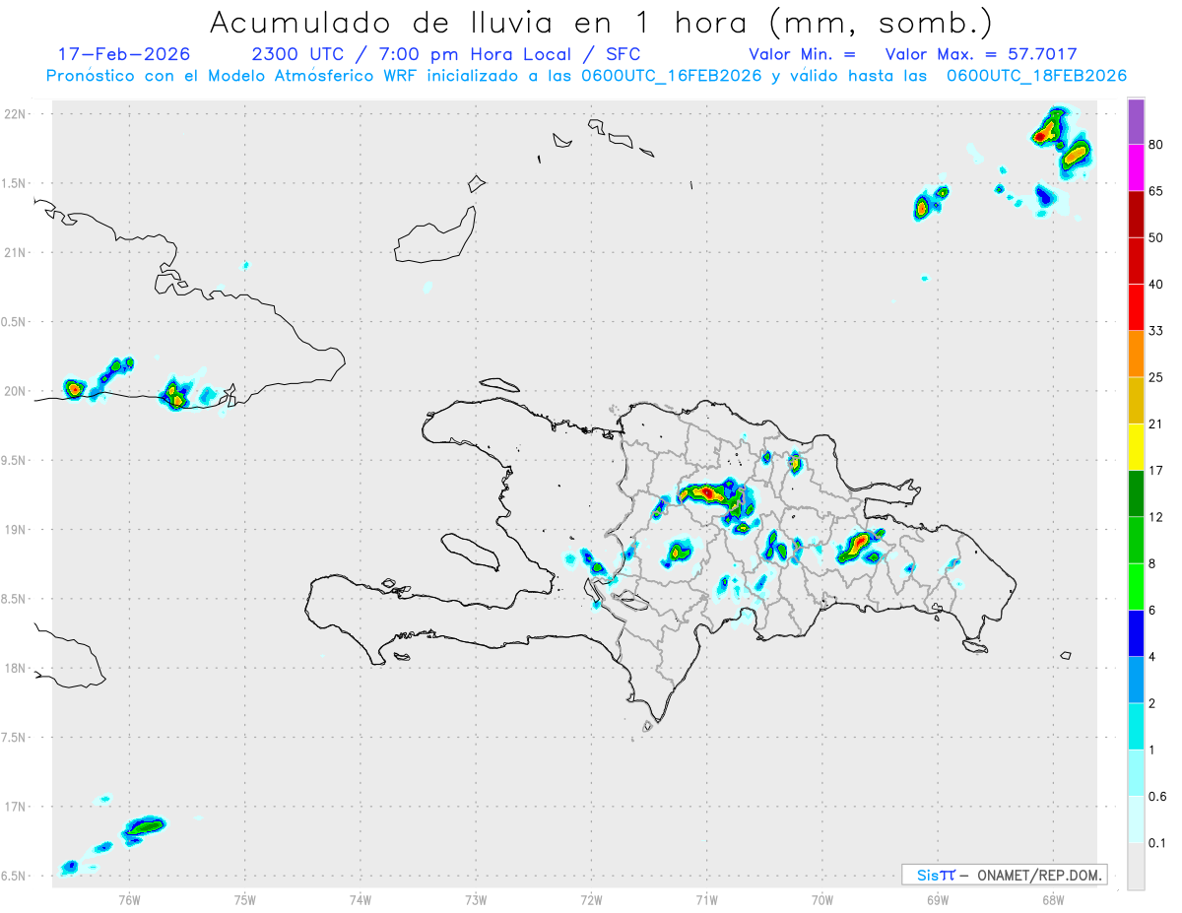Viewport: 1182px width, 913px height.
Task: Click the color scale label '12'
Action: point(1156,517)
